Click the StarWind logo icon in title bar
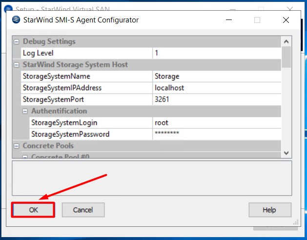The width and height of the screenshot is (307, 240). pos(16,20)
